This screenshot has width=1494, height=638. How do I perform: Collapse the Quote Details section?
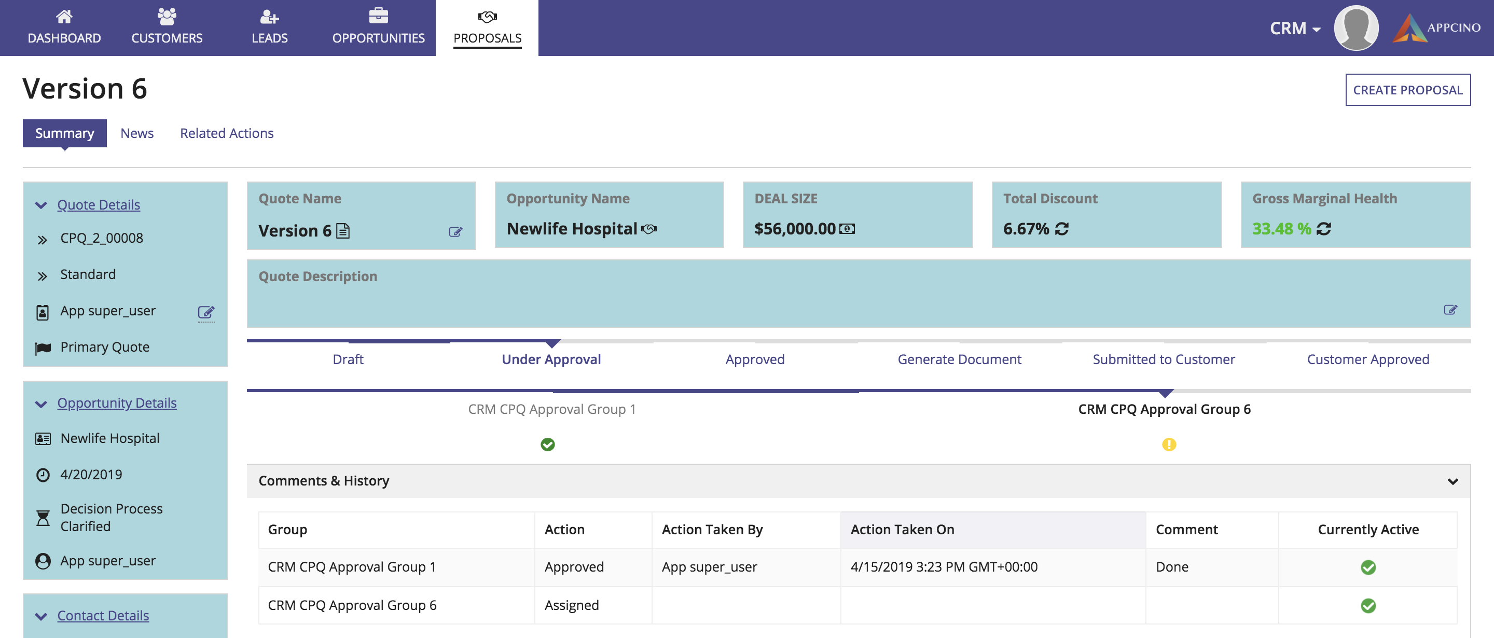[40, 205]
